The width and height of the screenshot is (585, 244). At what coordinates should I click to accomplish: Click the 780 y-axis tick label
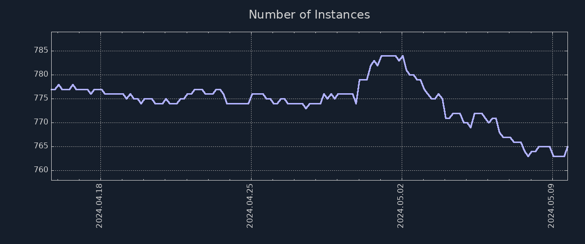coord(40,75)
